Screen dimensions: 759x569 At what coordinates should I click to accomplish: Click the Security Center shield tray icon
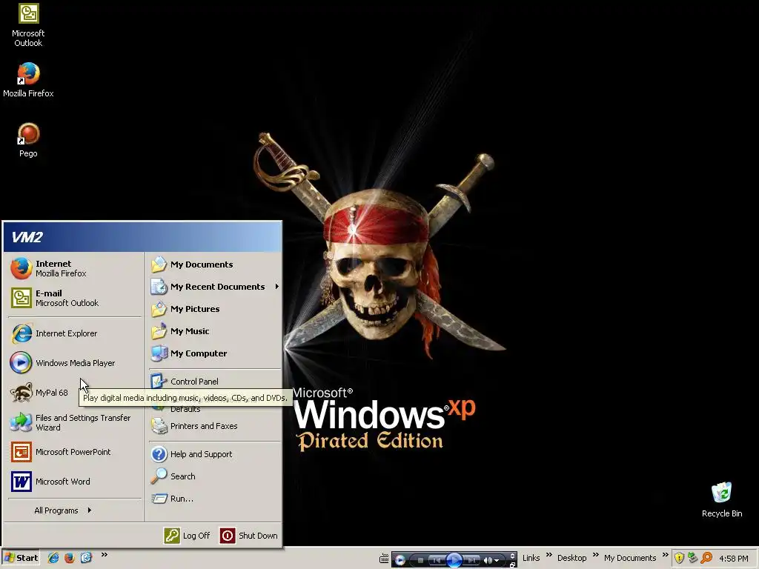(x=679, y=558)
